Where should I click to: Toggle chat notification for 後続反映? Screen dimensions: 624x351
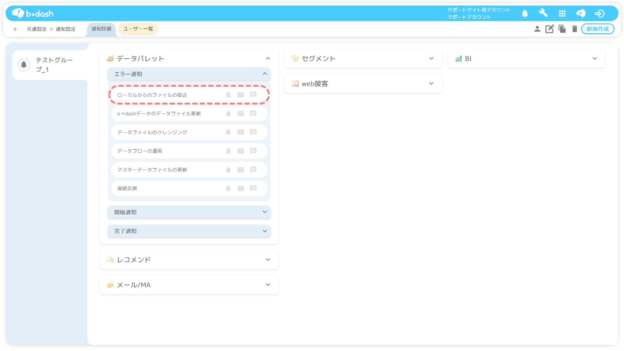point(253,188)
